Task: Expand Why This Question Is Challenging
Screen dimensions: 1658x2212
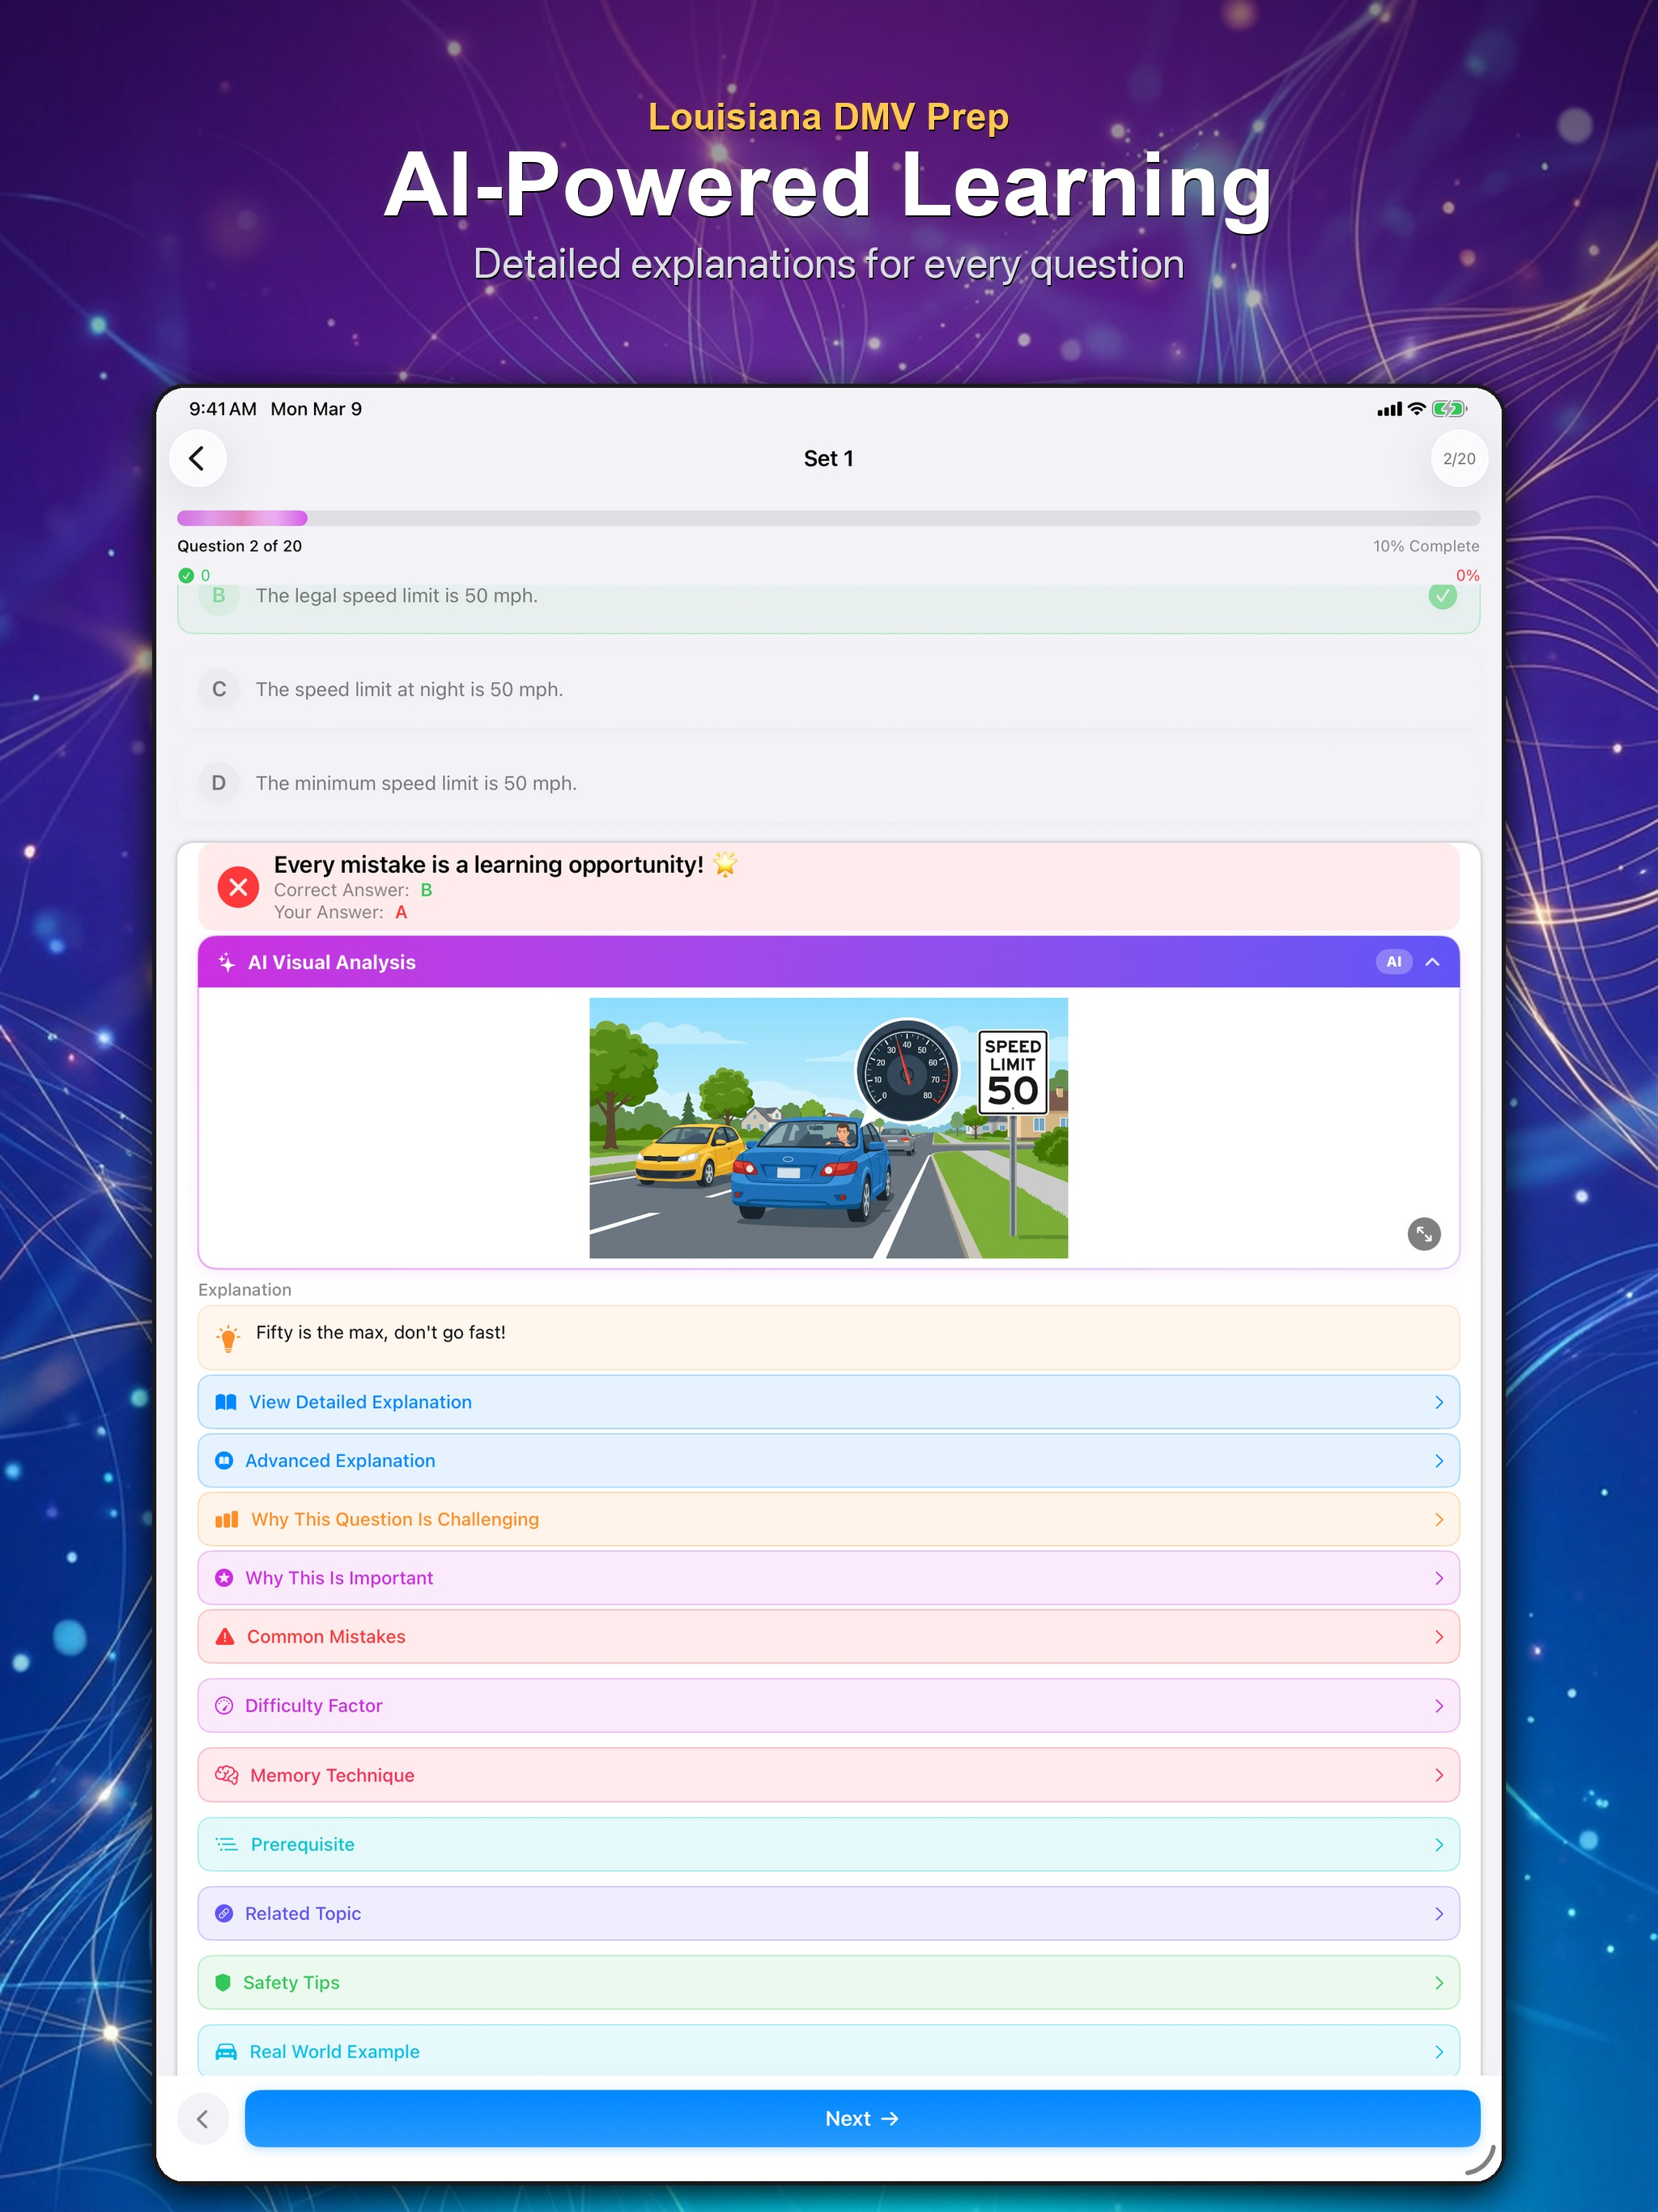Action: pos(828,1519)
